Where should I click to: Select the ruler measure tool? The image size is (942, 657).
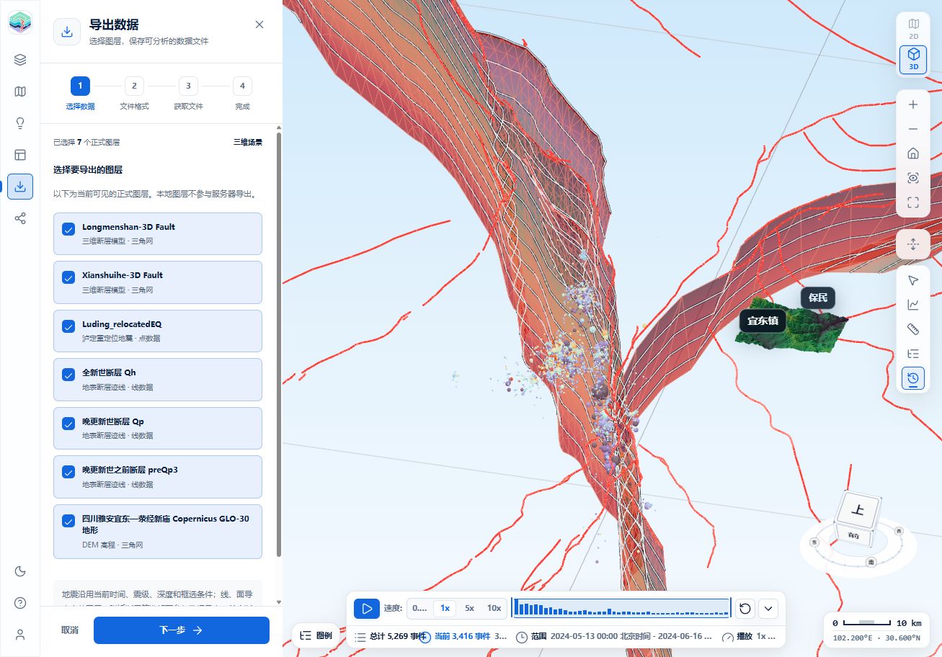point(913,329)
